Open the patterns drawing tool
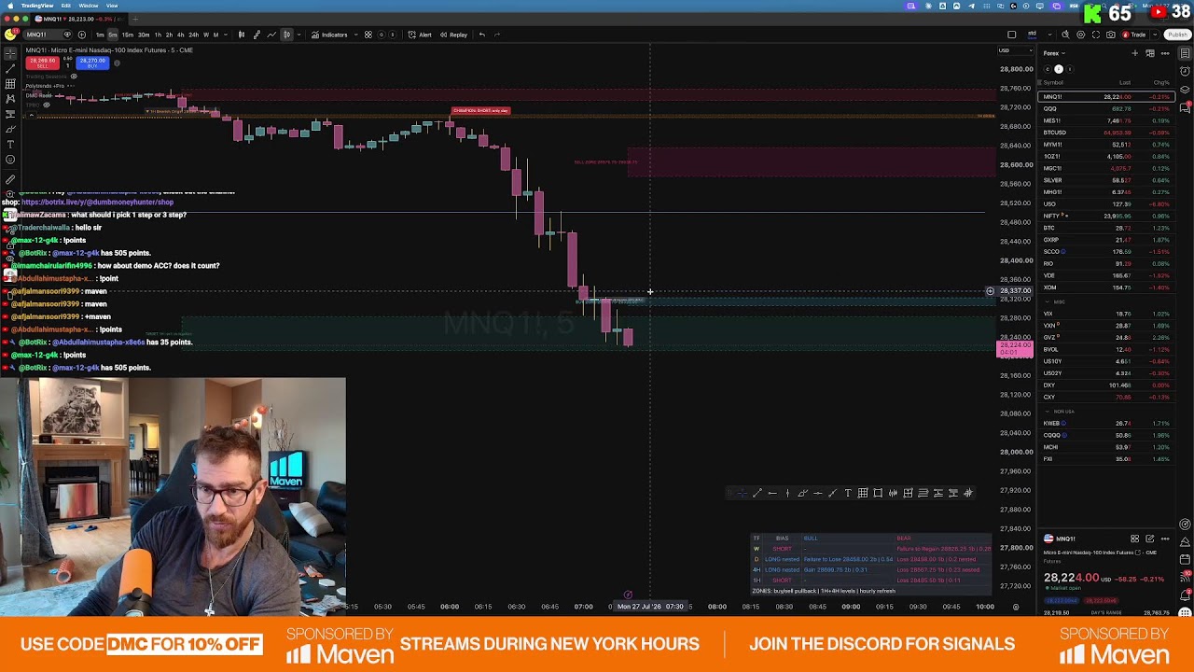This screenshot has height=672, width=1194. 9,99
